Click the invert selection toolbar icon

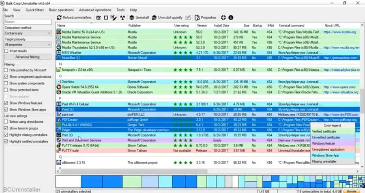pos(114,17)
